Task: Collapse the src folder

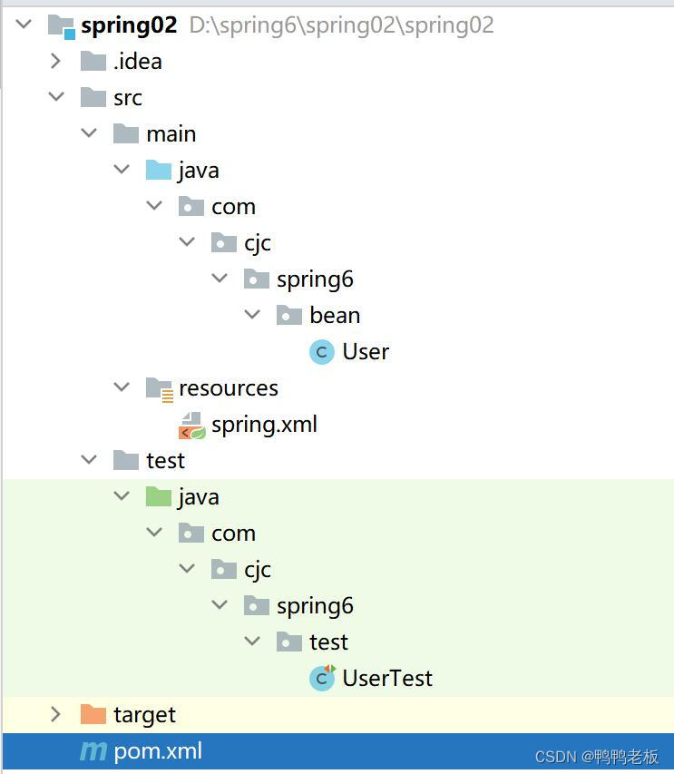Action: [56, 97]
